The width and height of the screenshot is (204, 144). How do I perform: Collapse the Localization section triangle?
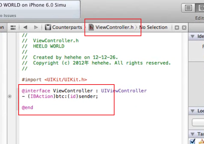193,111
